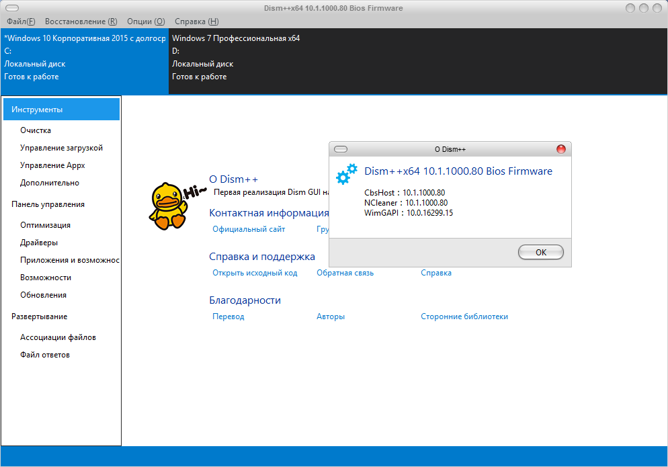The width and height of the screenshot is (668, 467).
Task: Click the Контактная информация heading
Action: tap(269, 212)
